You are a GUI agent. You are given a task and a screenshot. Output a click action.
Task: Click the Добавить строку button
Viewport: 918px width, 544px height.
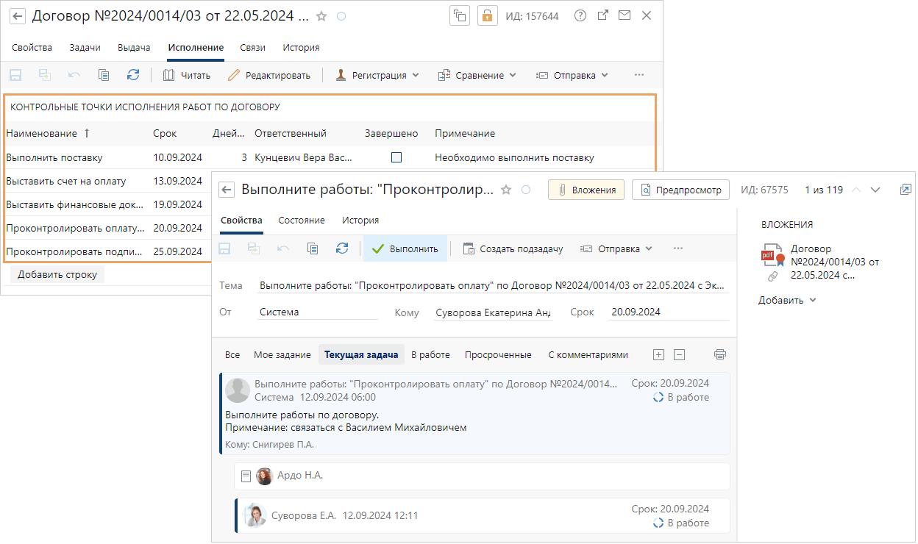[57, 275]
